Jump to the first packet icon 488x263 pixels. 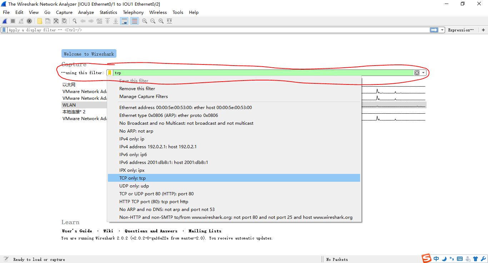(x=108, y=21)
